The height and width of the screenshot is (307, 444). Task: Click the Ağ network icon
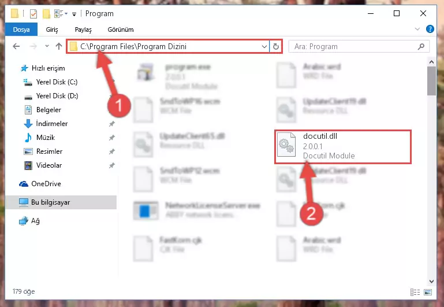[24, 221]
